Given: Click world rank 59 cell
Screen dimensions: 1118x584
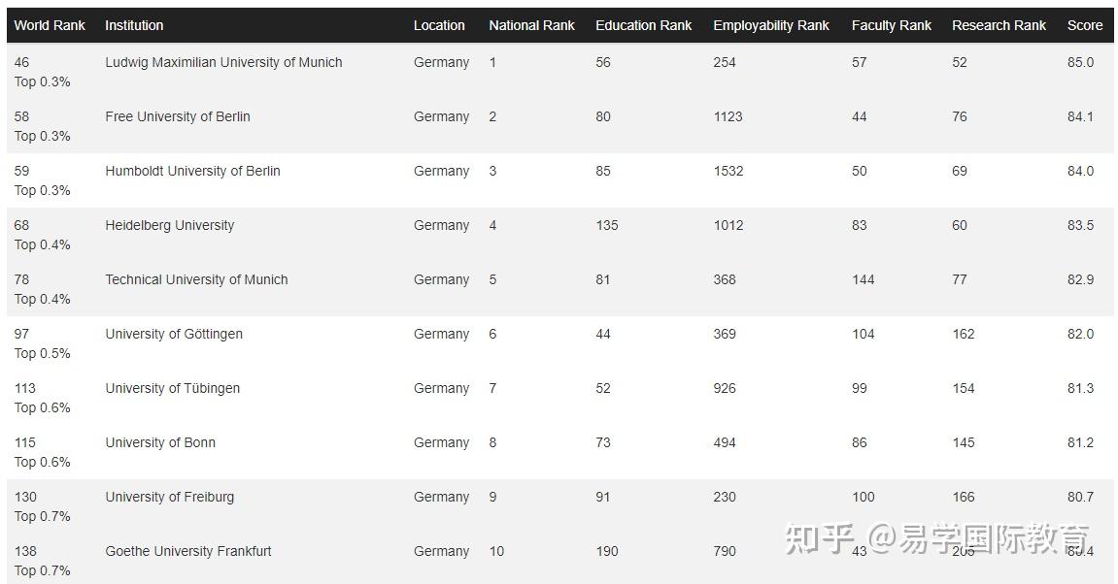Looking at the screenshot, I should click(21, 171).
